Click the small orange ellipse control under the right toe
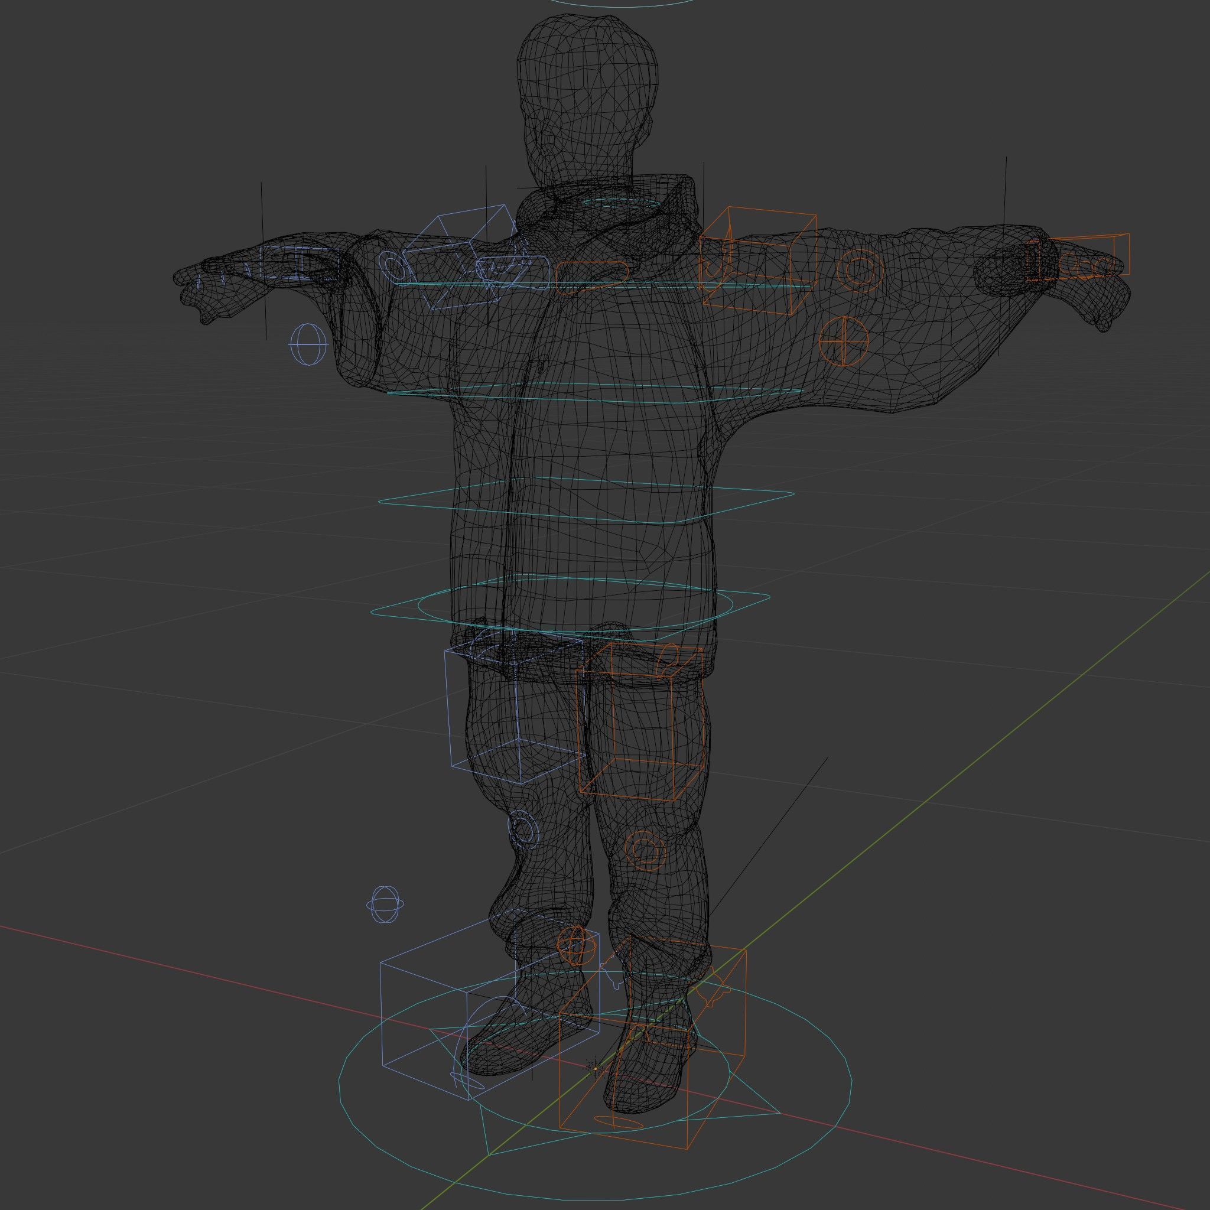 [618, 1122]
